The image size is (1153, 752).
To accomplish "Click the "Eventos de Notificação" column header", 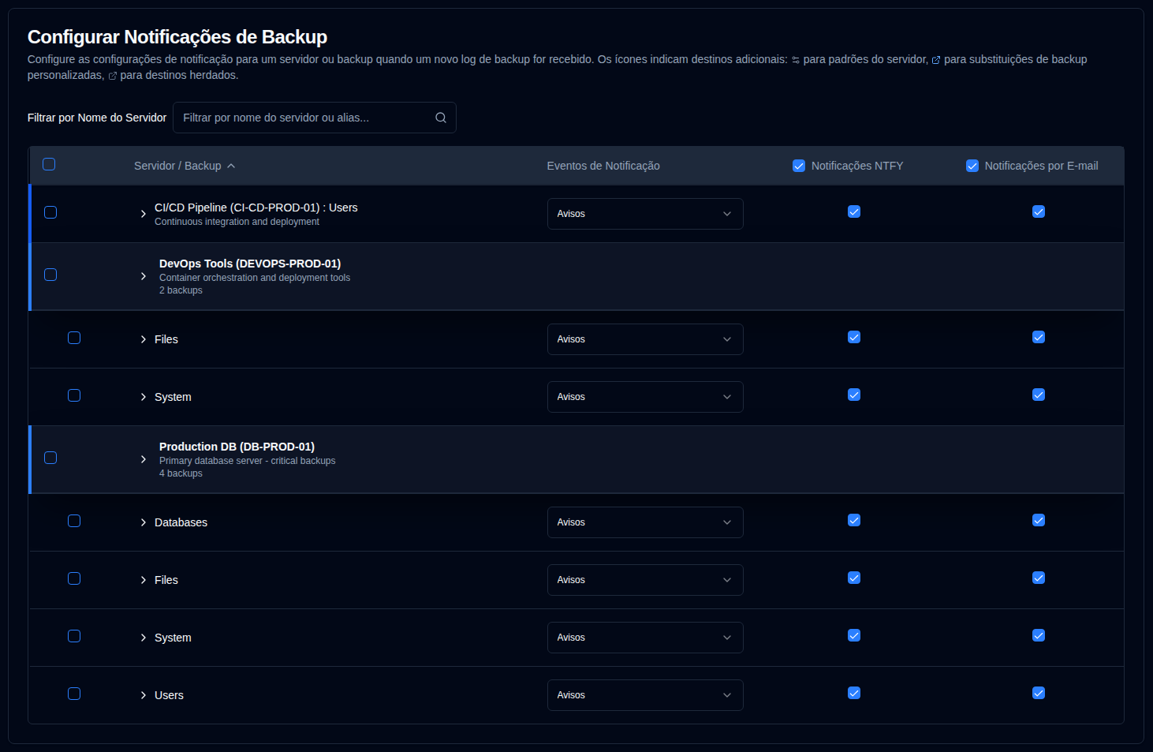I will tap(603, 166).
